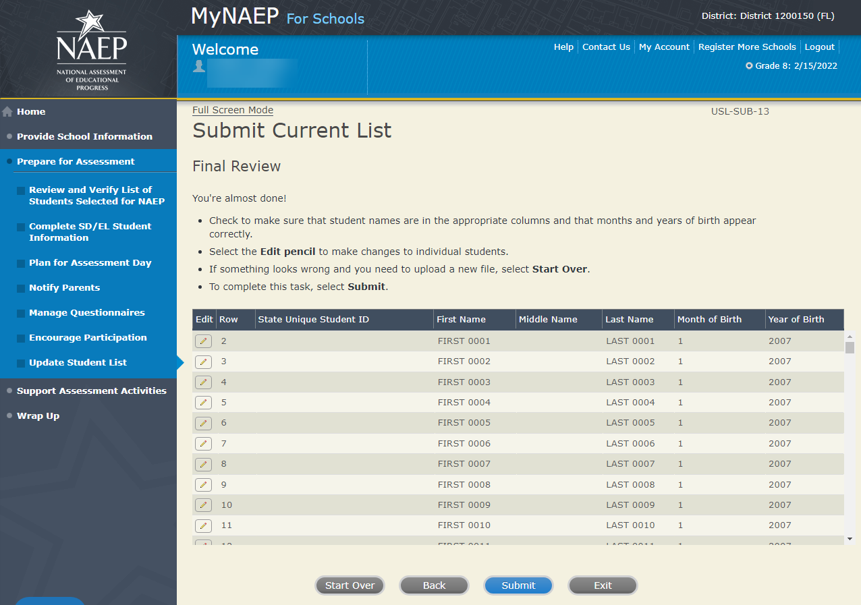The image size is (861, 605).
Task: Expand Support Assessment Activities section
Action: click(x=91, y=391)
